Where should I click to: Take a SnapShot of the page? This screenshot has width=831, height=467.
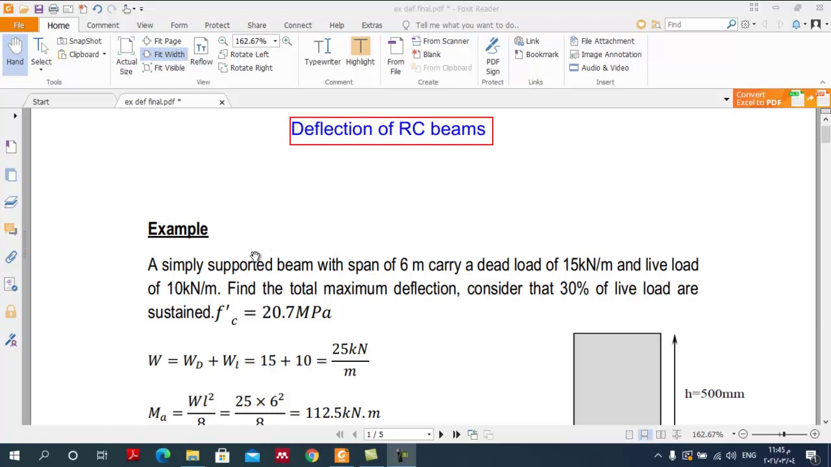coord(79,41)
